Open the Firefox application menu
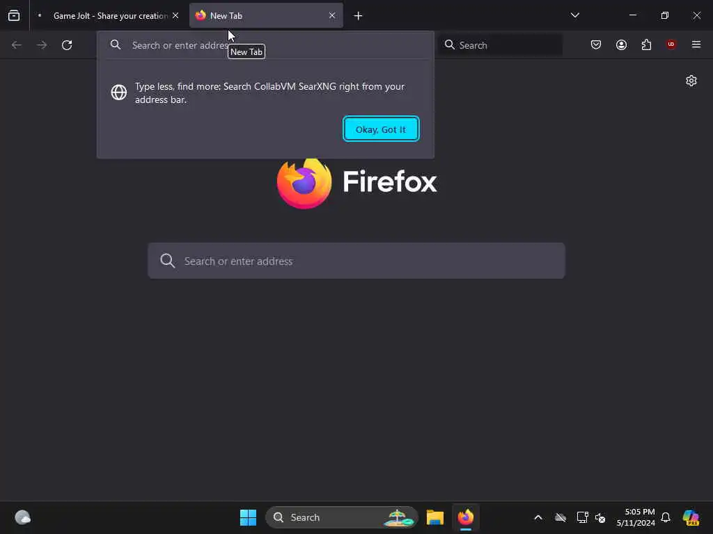713x534 pixels. 696,44
